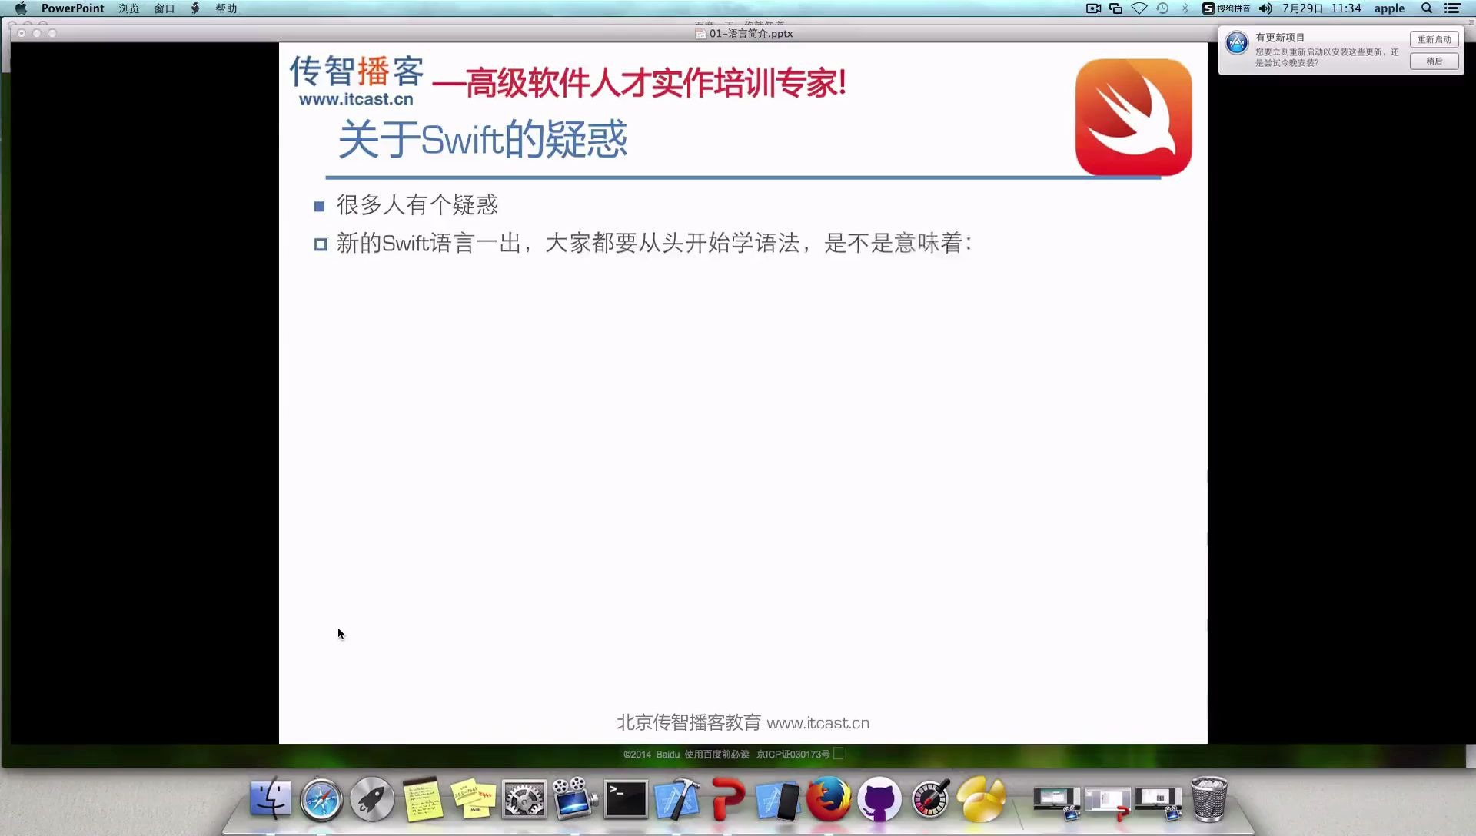Open the iOS Simulator from the Dock
This screenshot has width=1476, height=836.
[778, 800]
